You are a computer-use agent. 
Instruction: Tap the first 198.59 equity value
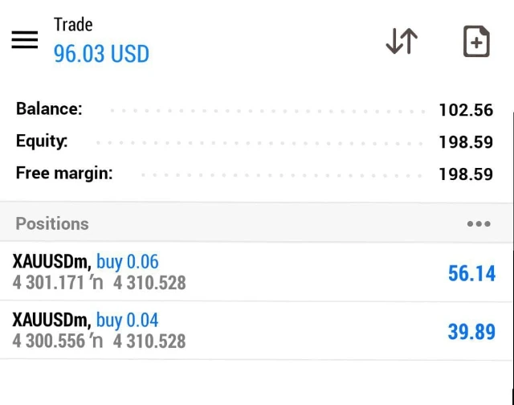point(466,142)
